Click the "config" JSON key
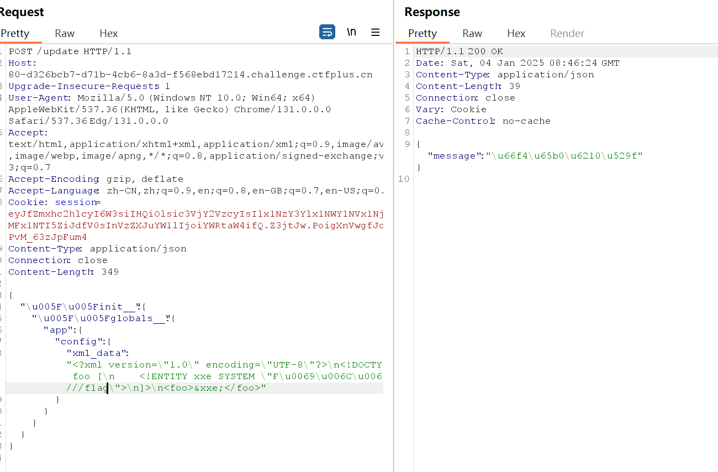Screen dimensions: 718x472 (x=80, y=342)
